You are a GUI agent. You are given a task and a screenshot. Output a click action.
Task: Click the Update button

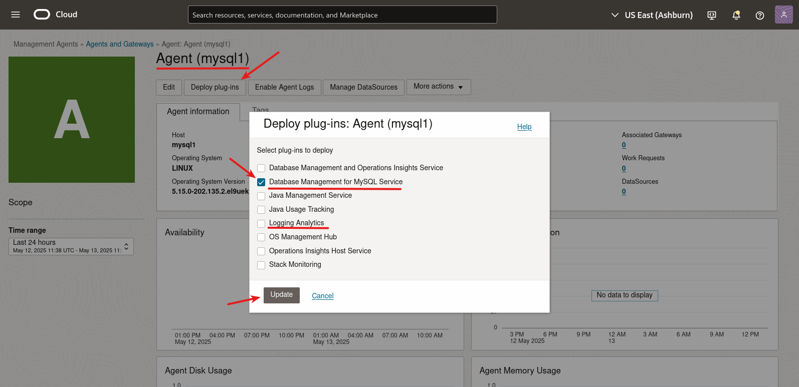282,295
